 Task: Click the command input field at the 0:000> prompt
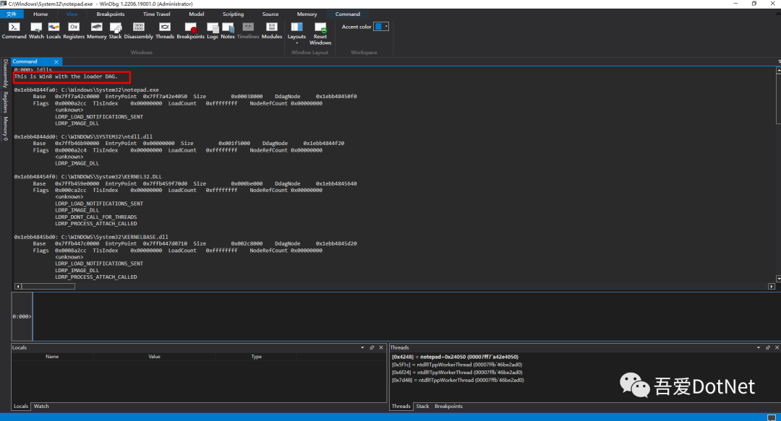point(406,316)
